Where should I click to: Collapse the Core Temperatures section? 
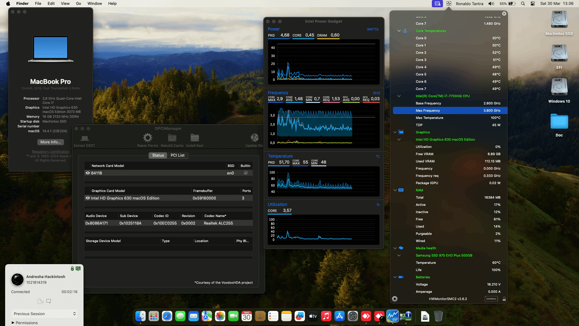[x=399, y=30]
